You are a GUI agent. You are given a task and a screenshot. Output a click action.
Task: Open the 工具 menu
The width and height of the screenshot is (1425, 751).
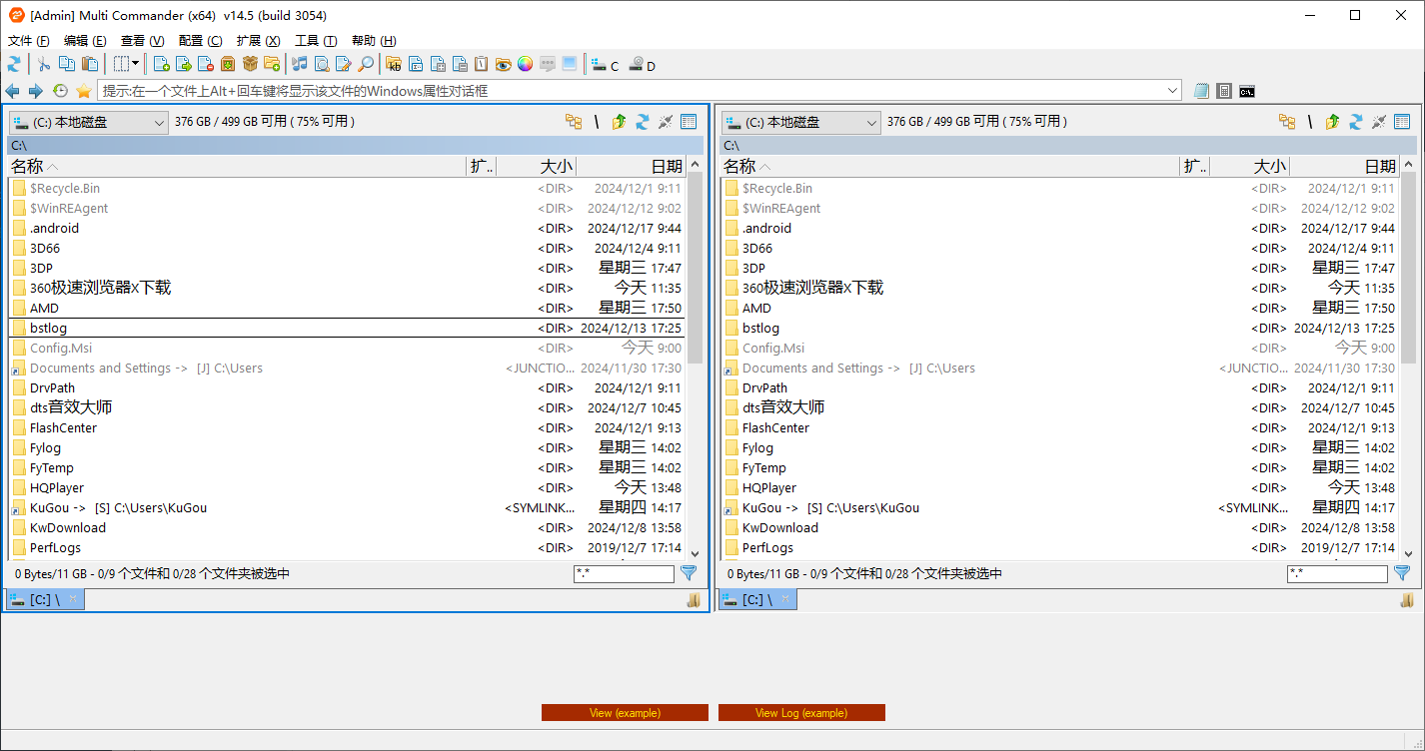pyautogui.click(x=316, y=41)
